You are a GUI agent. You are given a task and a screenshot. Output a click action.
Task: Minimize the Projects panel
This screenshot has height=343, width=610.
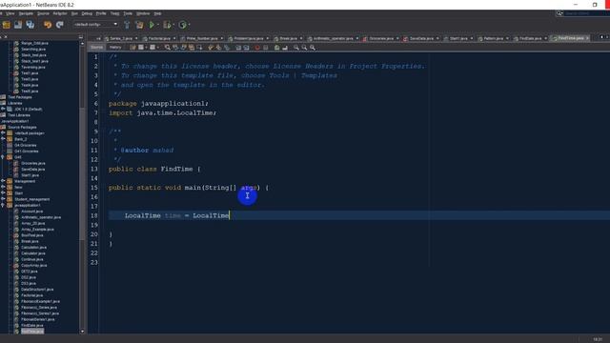click(80, 37)
